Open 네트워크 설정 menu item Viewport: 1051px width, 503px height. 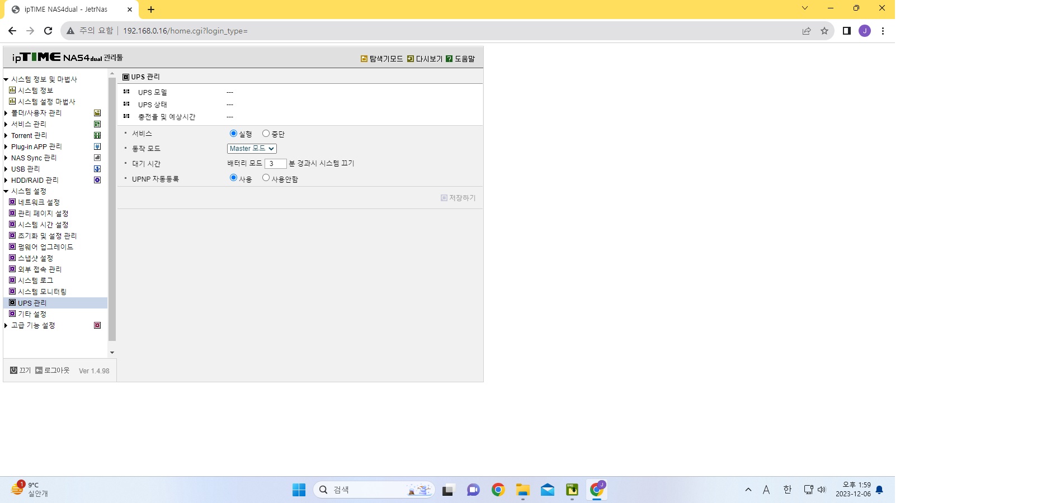pyautogui.click(x=39, y=202)
